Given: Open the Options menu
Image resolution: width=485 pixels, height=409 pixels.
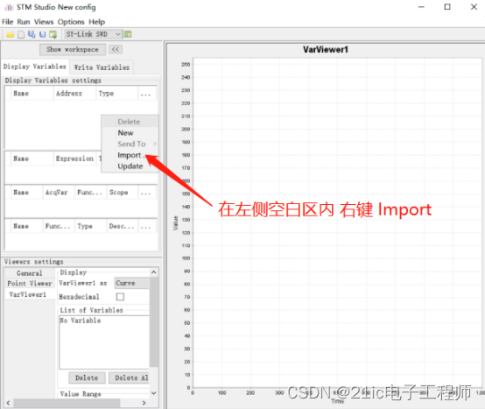Looking at the screenshot, I should click(71, 22).
